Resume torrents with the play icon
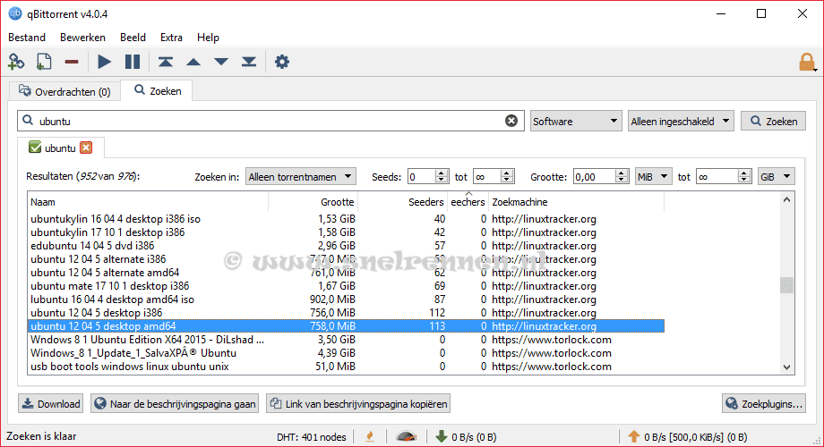824x447 pixels. (104, 62)
